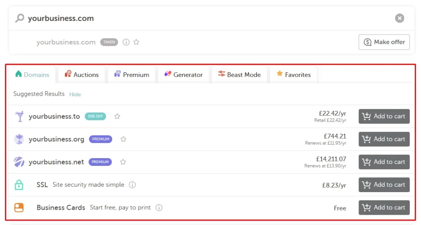421x225 pixels.
Task: Click 'Renews at £11.95/yr' text
Action: pos(326,143)
